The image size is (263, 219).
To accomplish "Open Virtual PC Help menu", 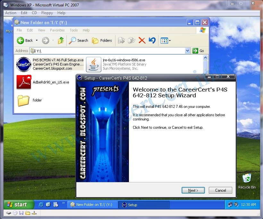I will [x=61, y=13].
